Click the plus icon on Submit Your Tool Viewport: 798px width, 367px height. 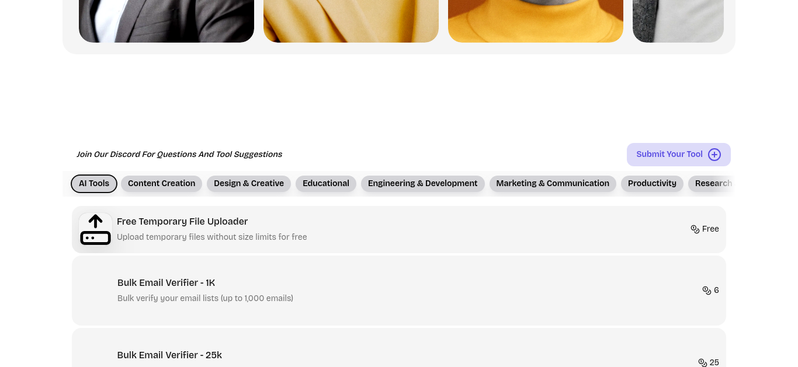pos(714,155)
